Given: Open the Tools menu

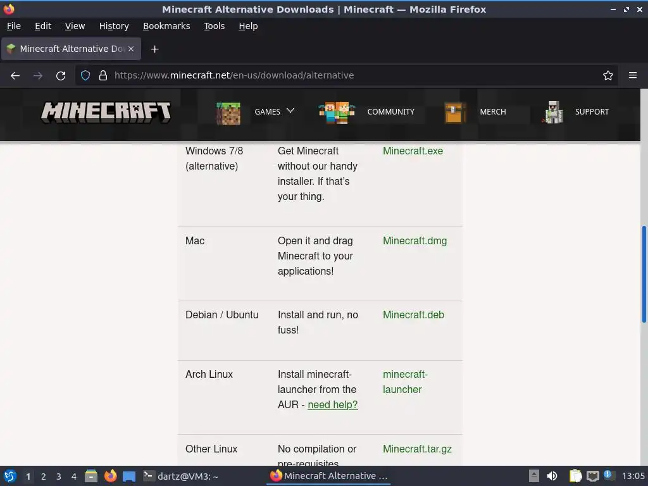Looking at the screenshot, I should 214,26.
